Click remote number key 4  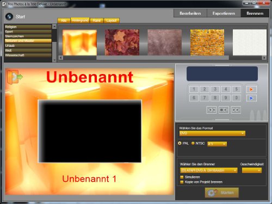tap(226, 89)
